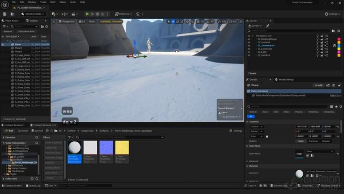The height and width of the screenshot is (194, 344).
Task: Click blue color swatch for SL_EnvNatural
Action: (339, 45)
